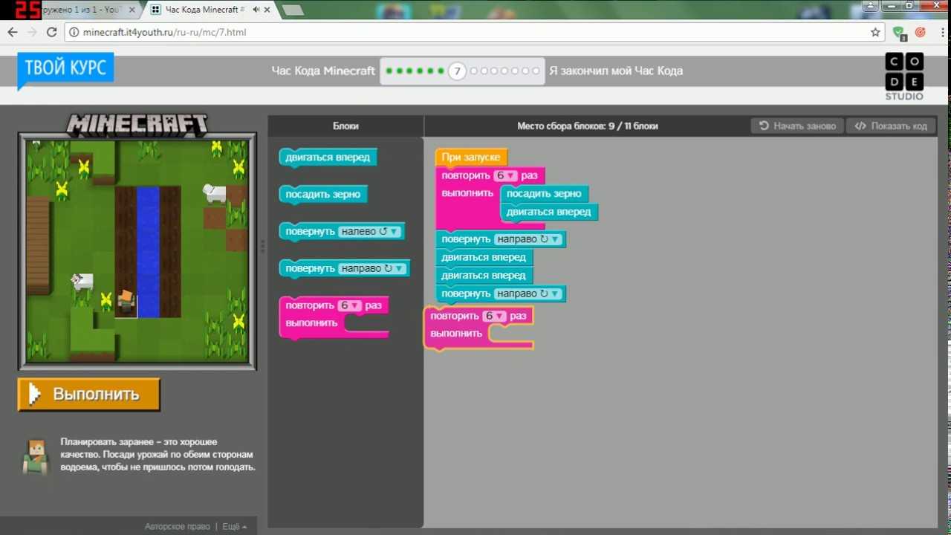Image resolution: width=951 pixels, height=535 pixels.
Task: Mute tab via speaker icon on Minecraft tab
Action: pyautogui.click(x=256, y=10)
